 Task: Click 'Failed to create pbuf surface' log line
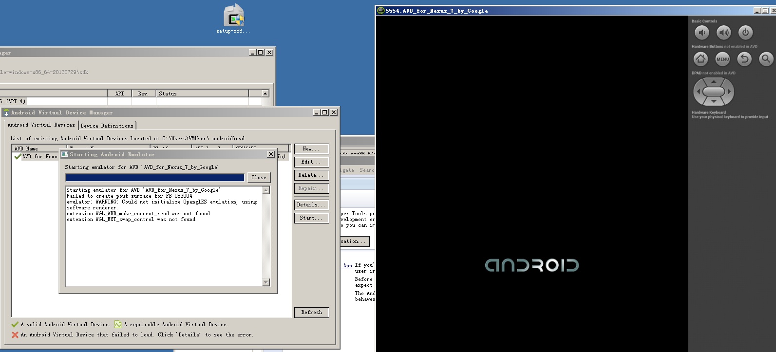tap(129, 196)
